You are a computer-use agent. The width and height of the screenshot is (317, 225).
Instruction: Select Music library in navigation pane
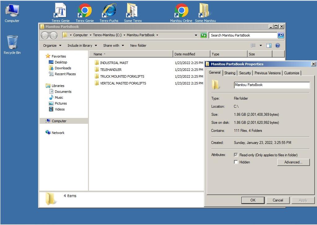pos(59,97)
